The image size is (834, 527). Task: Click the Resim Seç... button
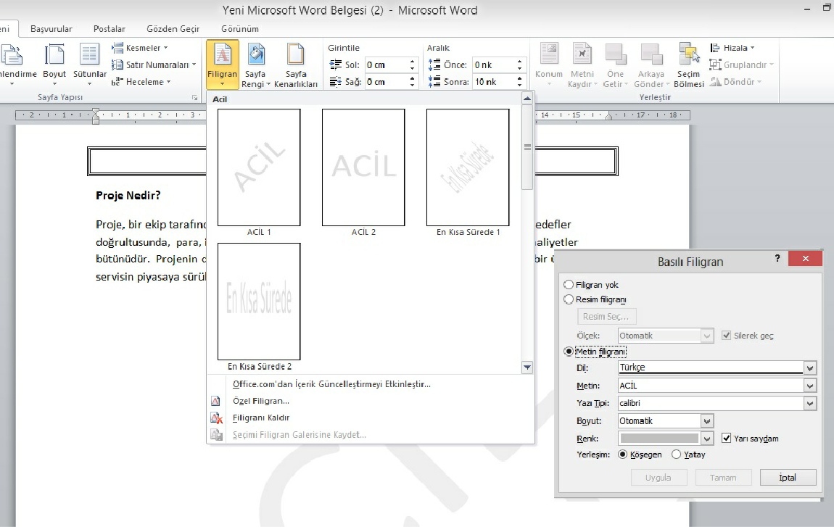point(606,316)
